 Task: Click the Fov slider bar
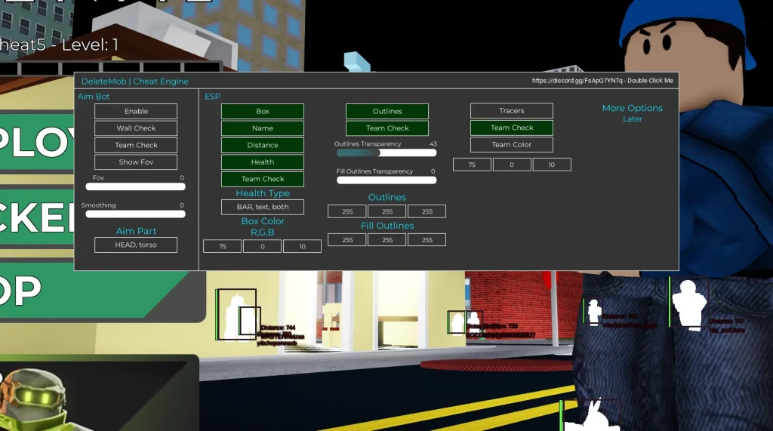click(x=136, y=187)
